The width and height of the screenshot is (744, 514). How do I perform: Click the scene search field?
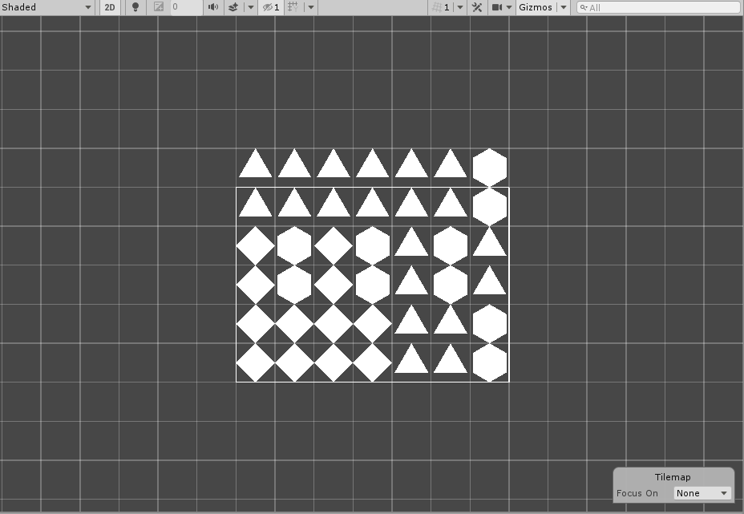click(x=661, y=7)
